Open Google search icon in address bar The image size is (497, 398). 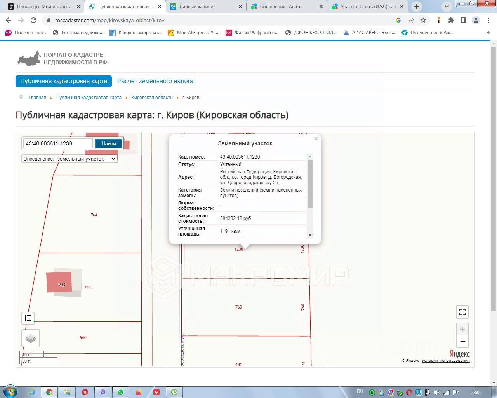tap(398, 20)
